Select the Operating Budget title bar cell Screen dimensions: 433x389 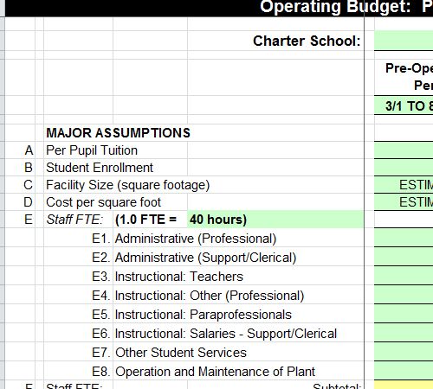(219, 8)
